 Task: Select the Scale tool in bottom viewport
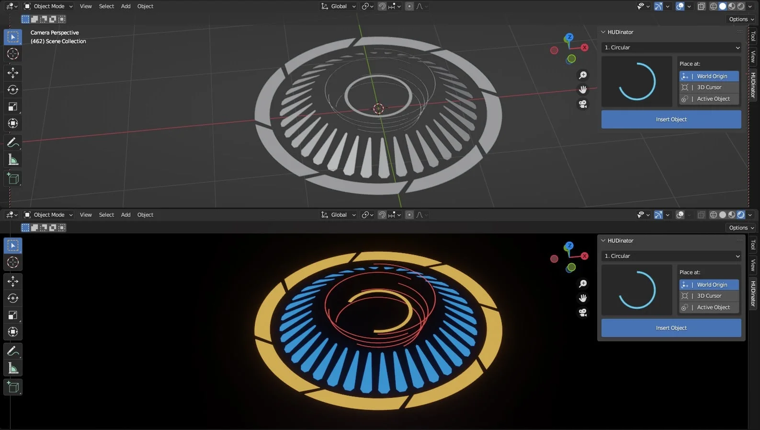[13, 315]
